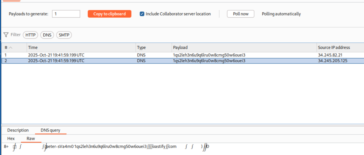
Task: Open the Hex view tab
Action: [11, 139]
